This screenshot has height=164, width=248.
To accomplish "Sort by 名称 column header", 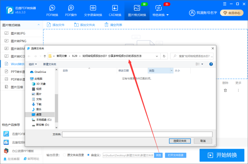I will click(x=65, y=71).
